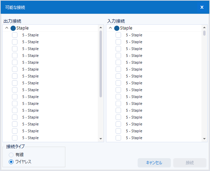Click the 入力接続 list scrollbar thumb
Image resolution: width=210 pixels, height=171 pixels.
pyautogui.click(x=205, y=33)
